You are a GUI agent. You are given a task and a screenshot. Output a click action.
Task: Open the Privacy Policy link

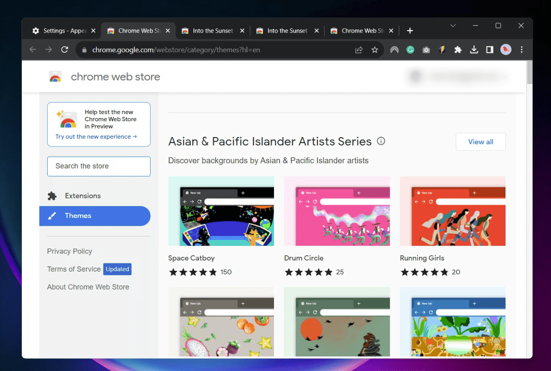(69, 251)
